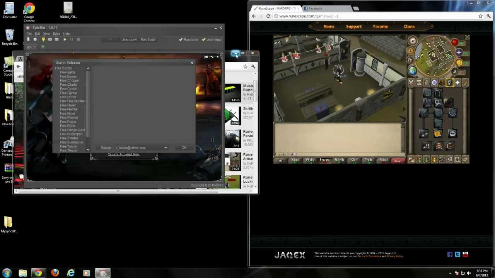Click the red hitpoints orb

coord(455,42)
